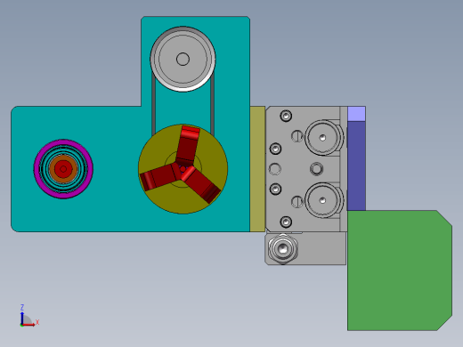
Task: Click the lower-left socket screw on gray block
Action: click(x=275, y=189)
